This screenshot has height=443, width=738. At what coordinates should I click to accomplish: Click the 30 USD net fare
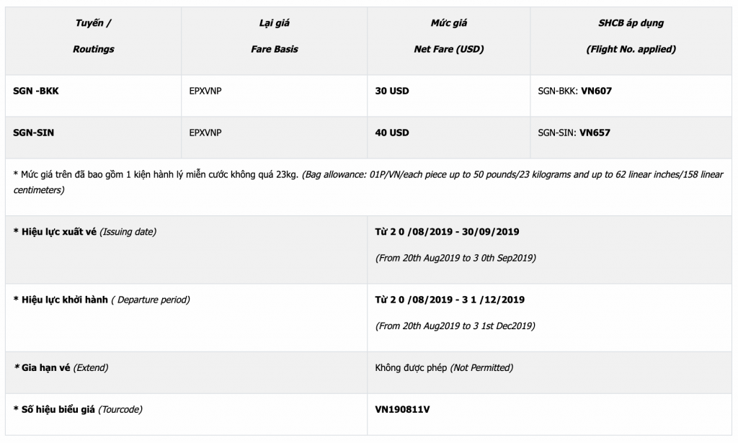click(392, 91)
